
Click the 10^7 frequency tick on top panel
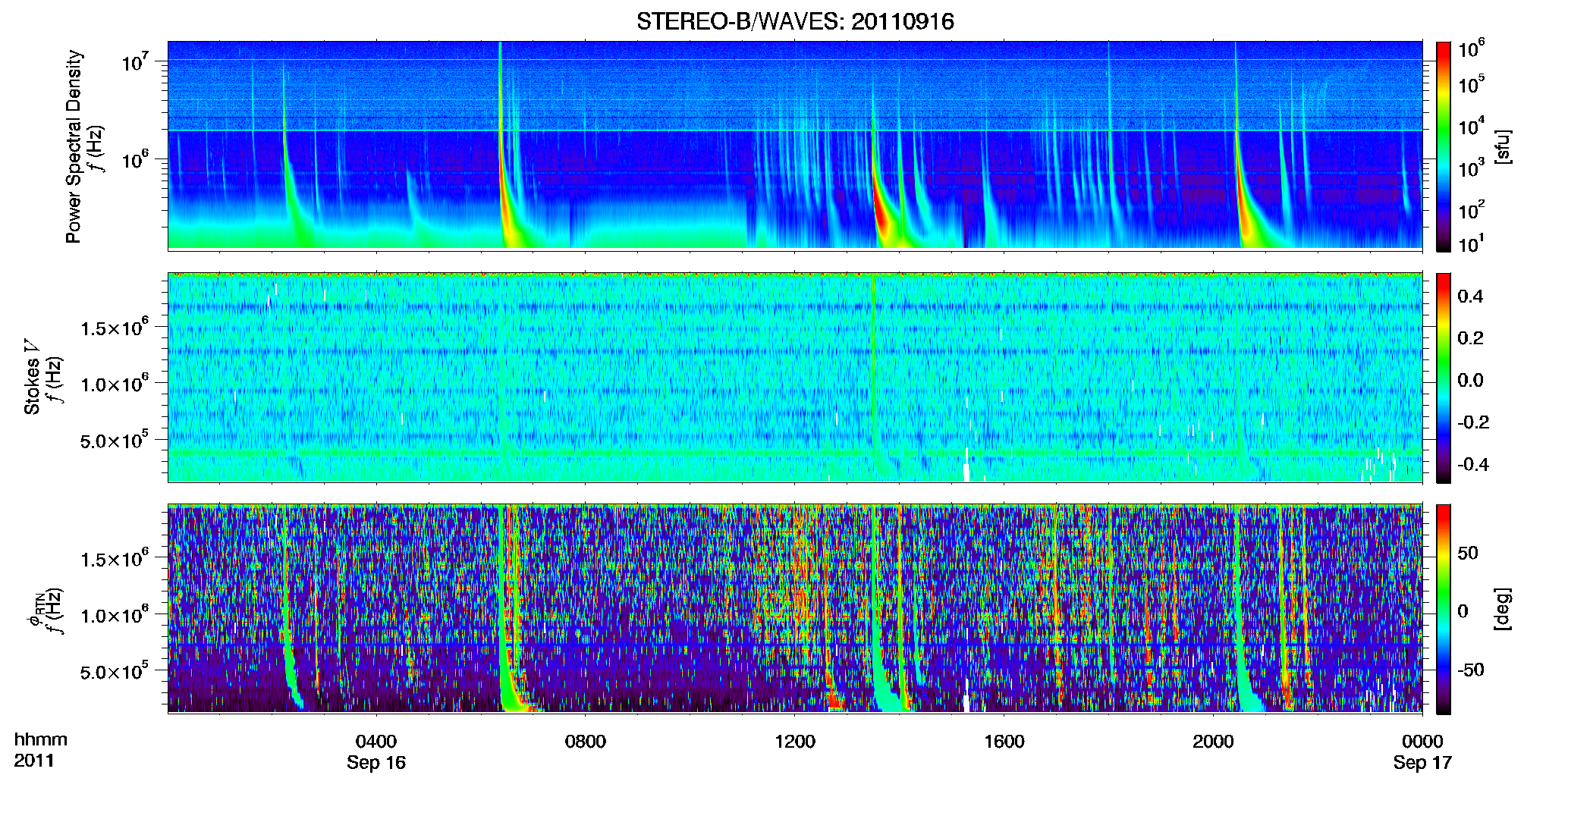(x=137, y=62)
